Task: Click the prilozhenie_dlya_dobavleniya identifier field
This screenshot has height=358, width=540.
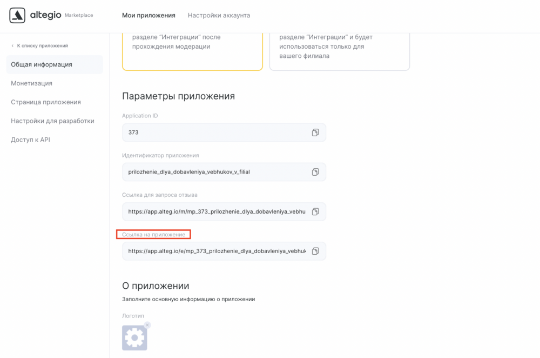Action: (224, 172)
